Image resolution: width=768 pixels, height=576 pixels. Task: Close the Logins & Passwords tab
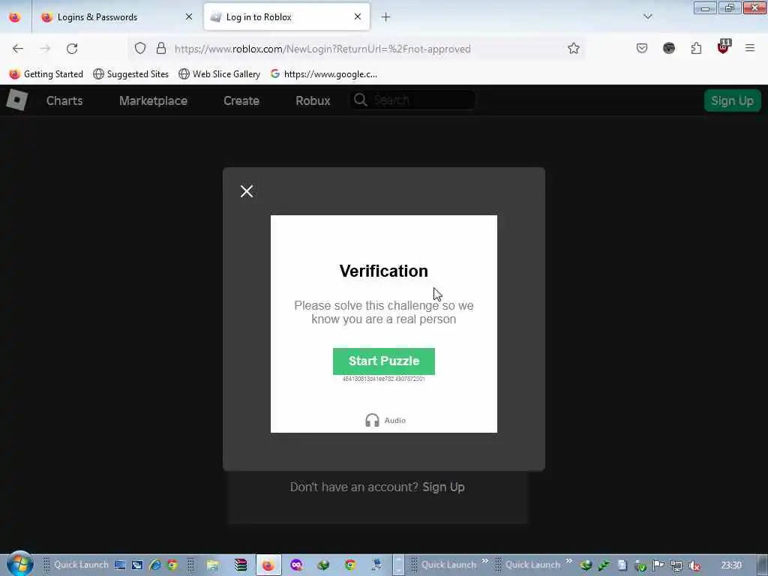pyautogui.click(x=189, y=16)
